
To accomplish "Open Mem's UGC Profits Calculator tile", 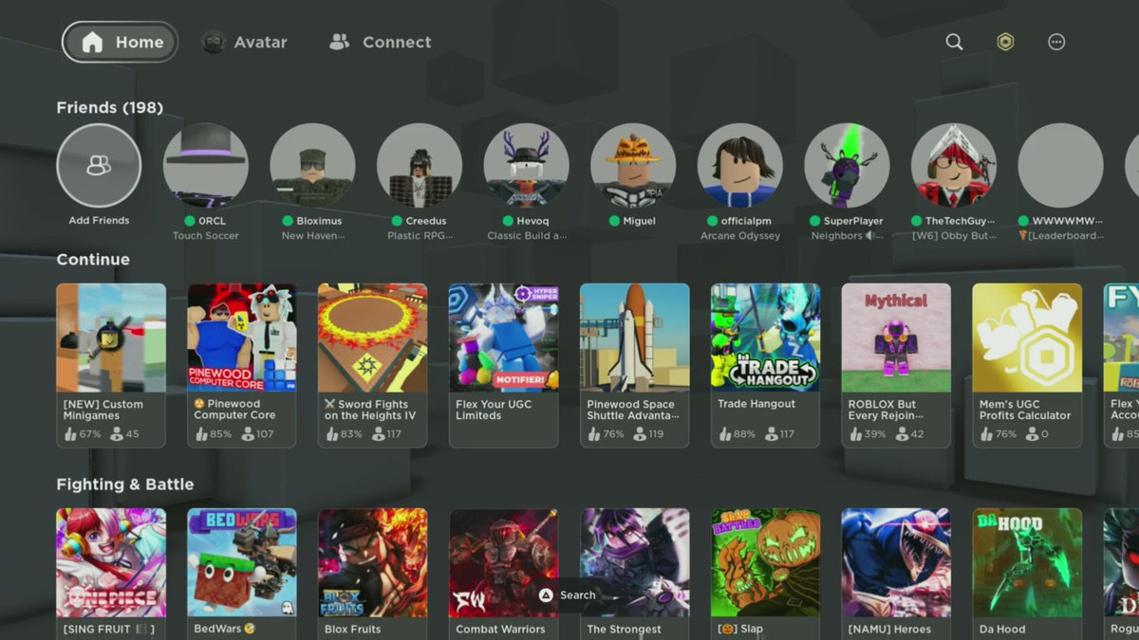I will point(1027,365).
